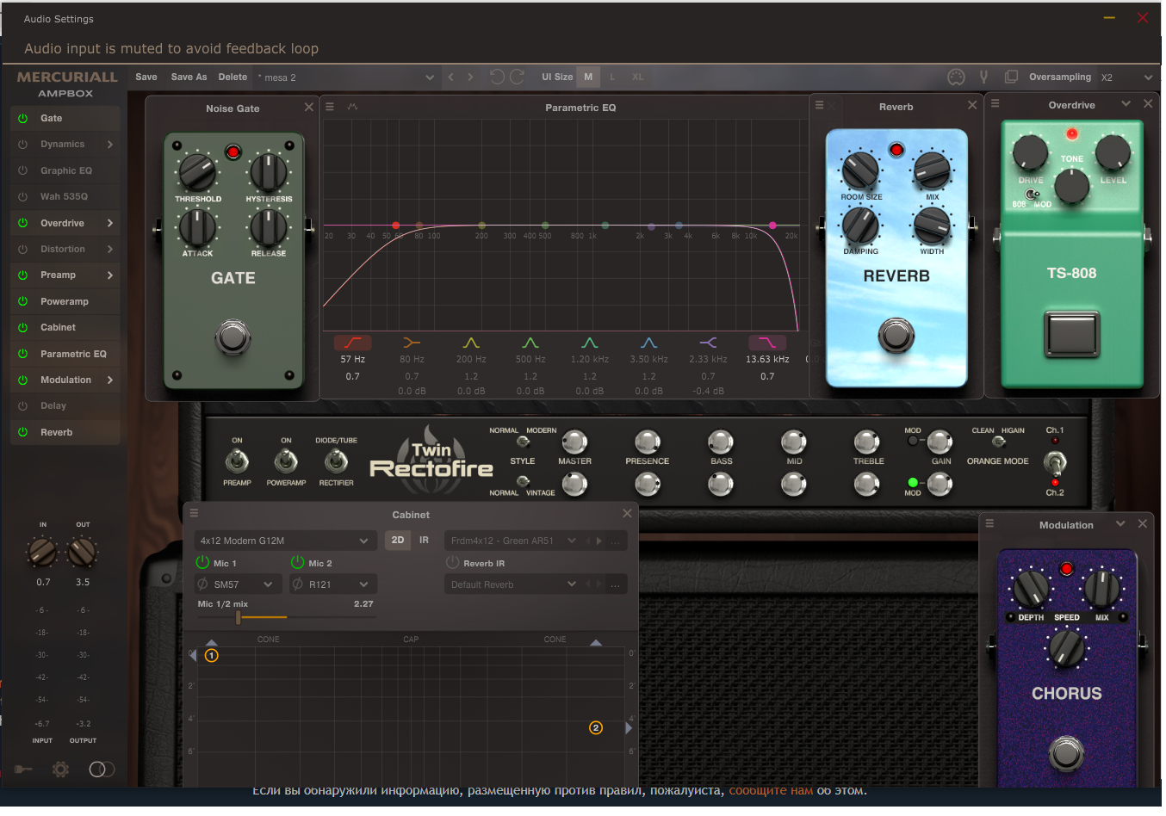Click mic position marker 2 on the cone grid

(596, 728)
